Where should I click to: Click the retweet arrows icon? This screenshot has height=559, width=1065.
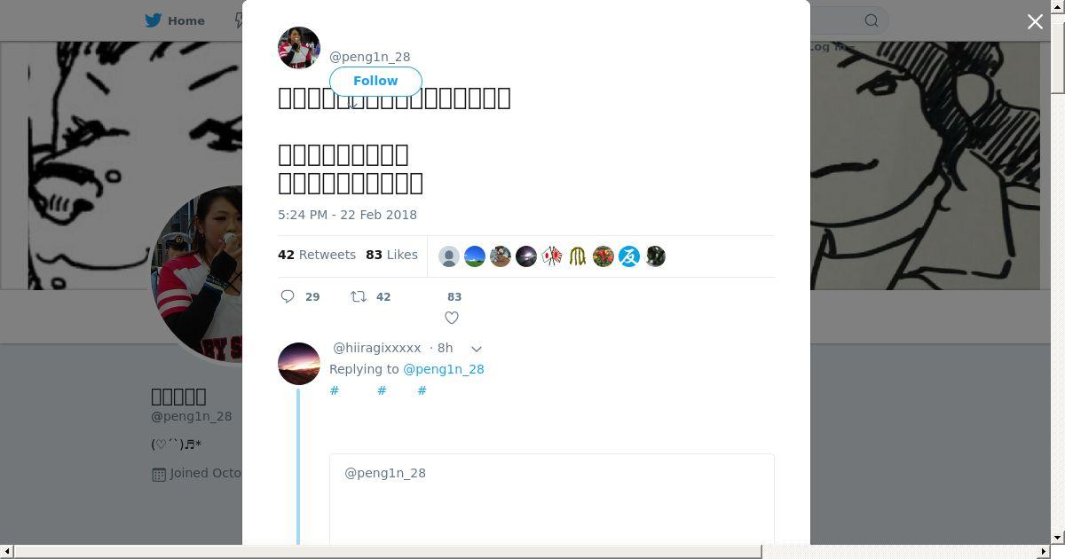pos(359,296)
